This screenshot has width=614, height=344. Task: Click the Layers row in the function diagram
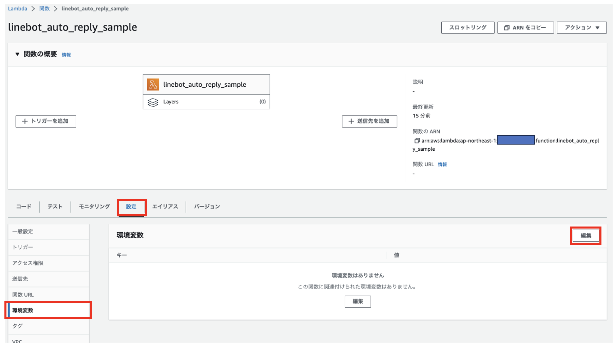(206, 102)
